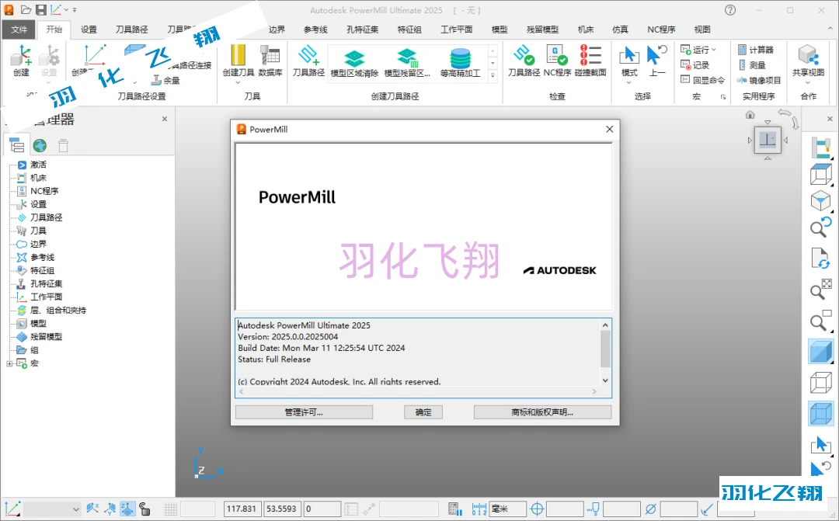Expand the 宏 tree node
The image size is (839, 521).
pyautogui.click(x=9, y=363)
